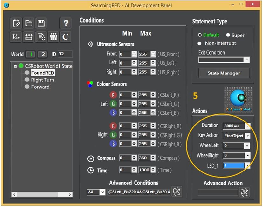
Task: Collapse the CSRobot World1 State tree
Action: (15, 66)
